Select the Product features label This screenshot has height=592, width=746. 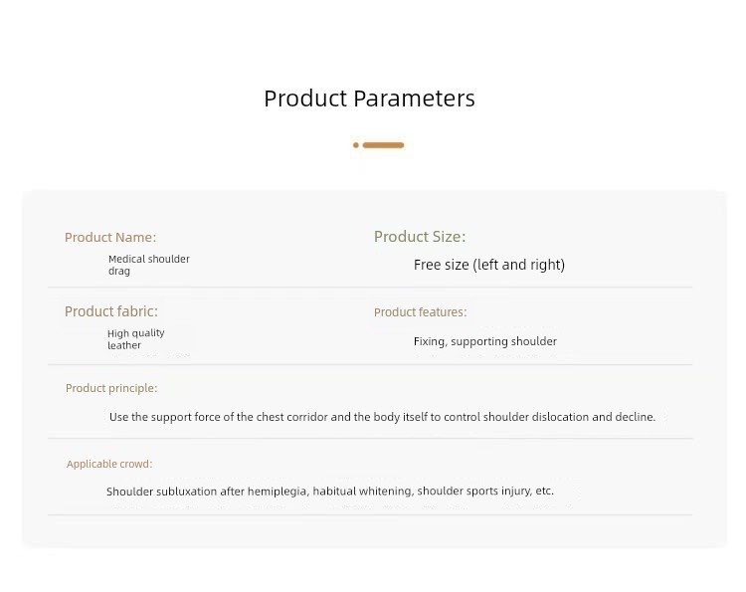click(421, 312)
